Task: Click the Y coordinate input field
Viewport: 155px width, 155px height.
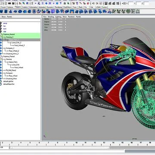Action: tap(139, 3)
